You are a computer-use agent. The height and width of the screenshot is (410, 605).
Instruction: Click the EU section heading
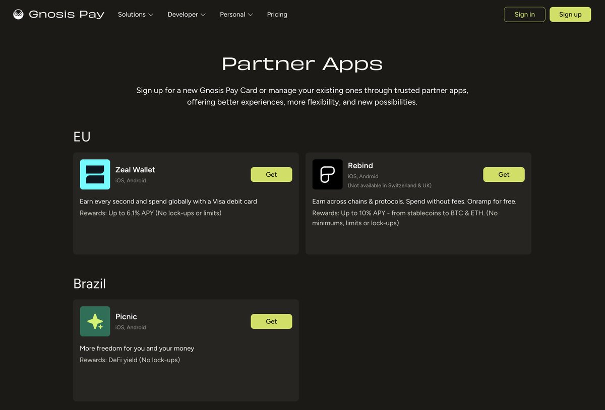[x=82, y=136]
